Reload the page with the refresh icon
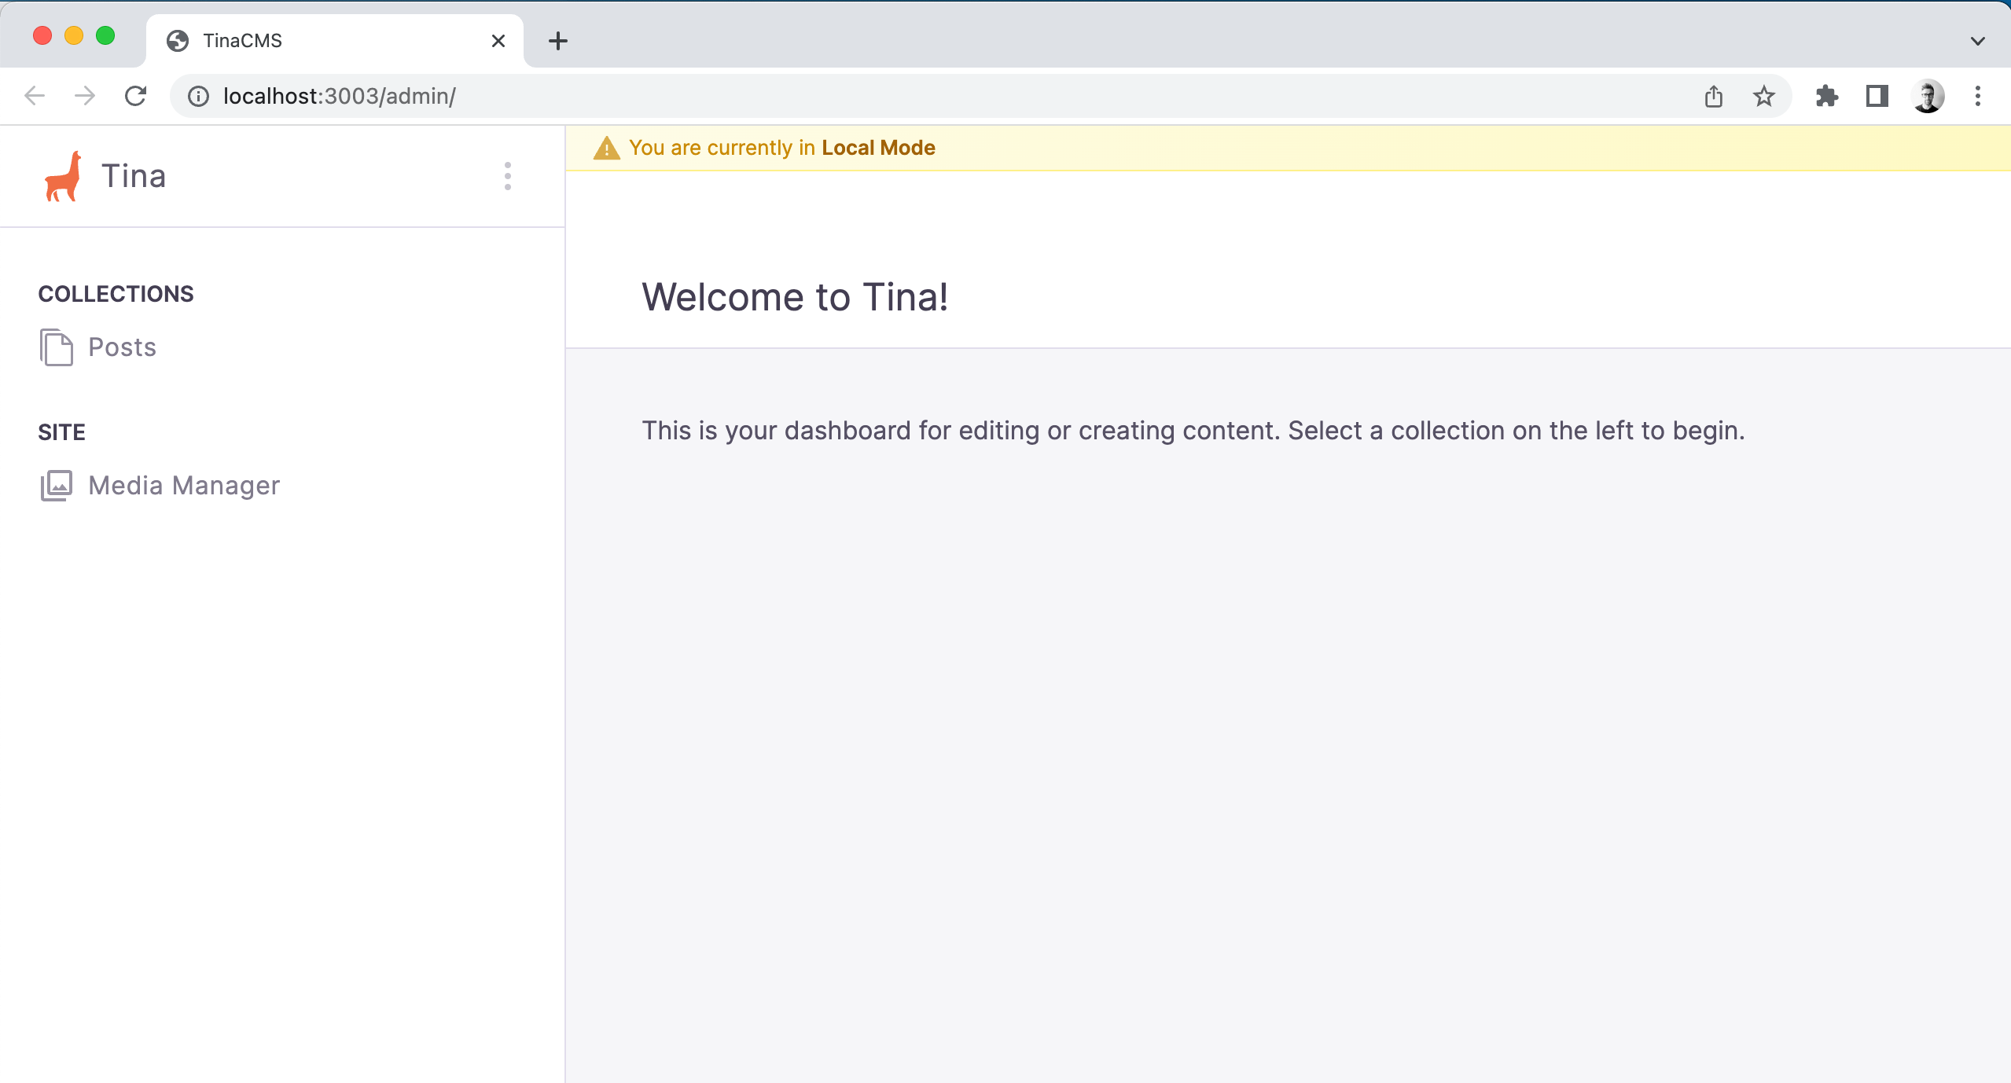The image size is (2011, 1083). [x=136, y=96]
